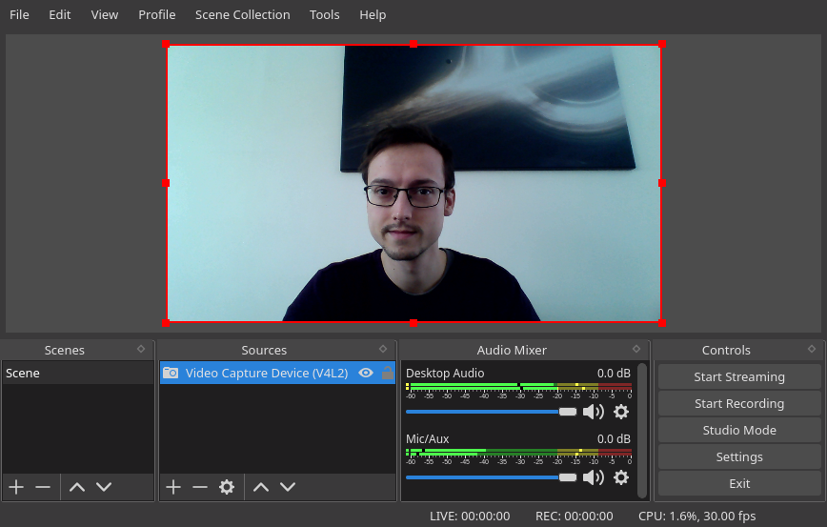Click Mic/Aux '0.0 dB' value
827x527 pixels.
point(614,439)
